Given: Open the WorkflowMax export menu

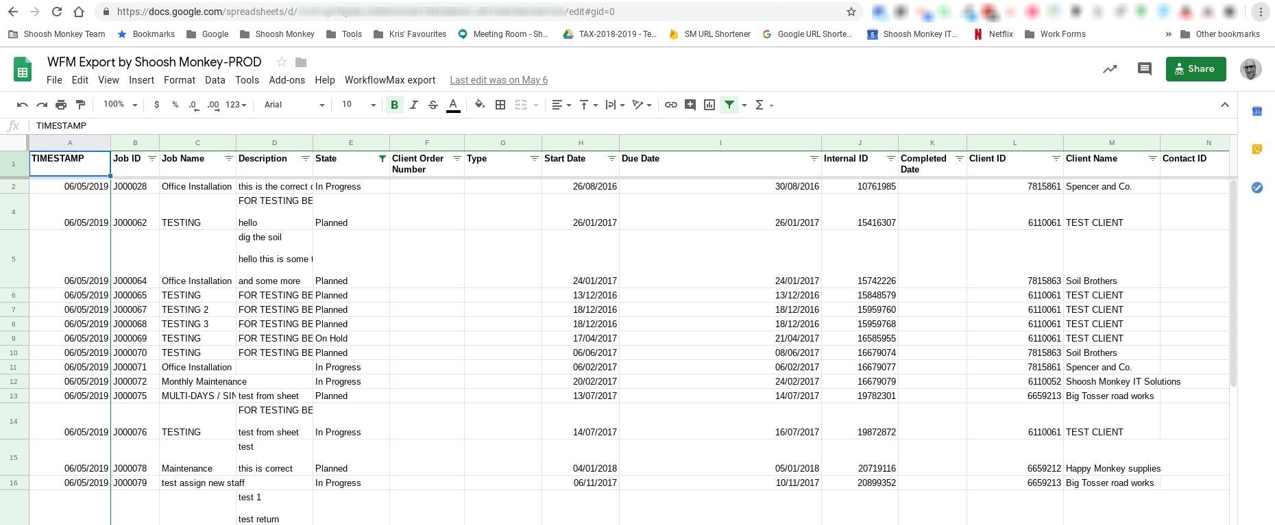Looking at the screenshot, I should (x=389, y=80).
